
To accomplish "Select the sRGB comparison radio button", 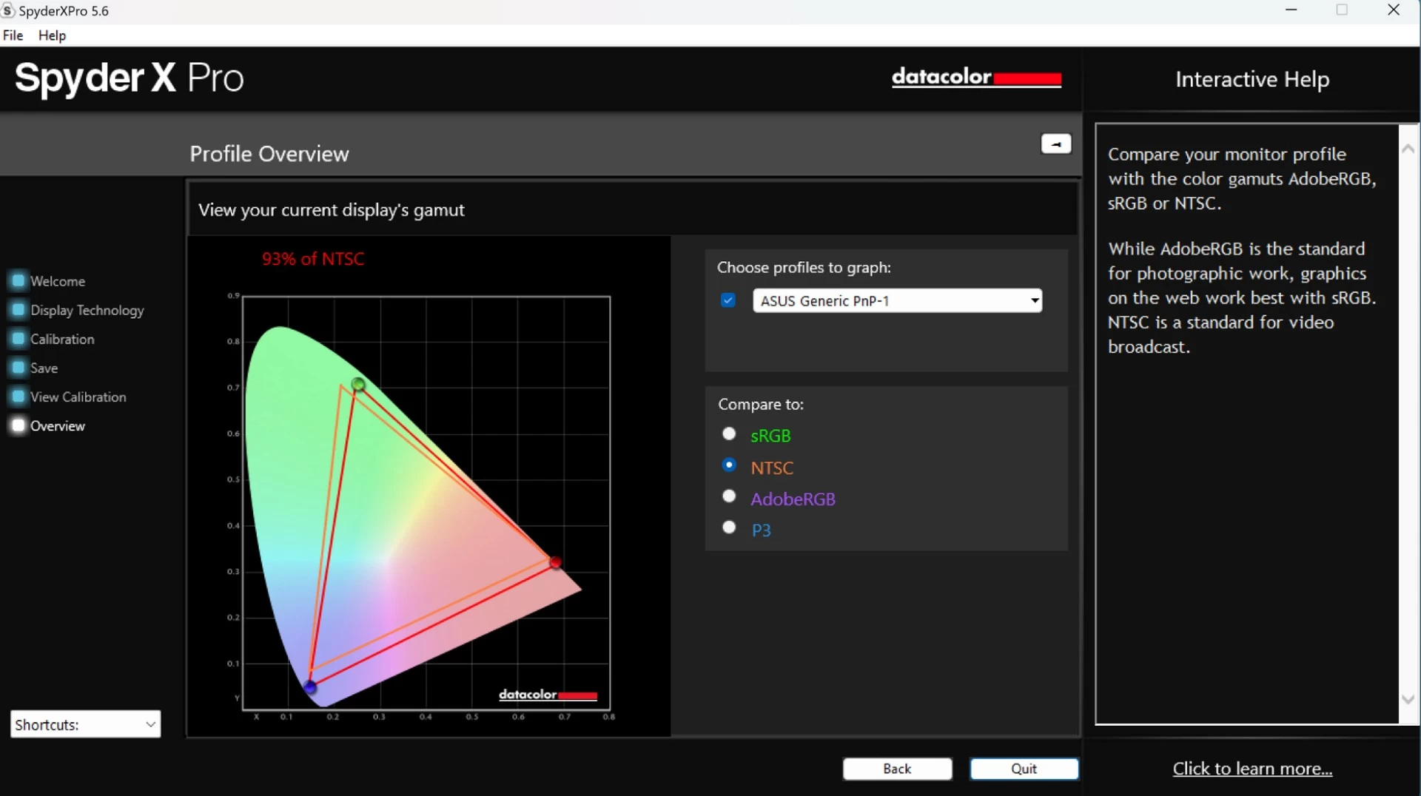I will [x=729, y=434].
